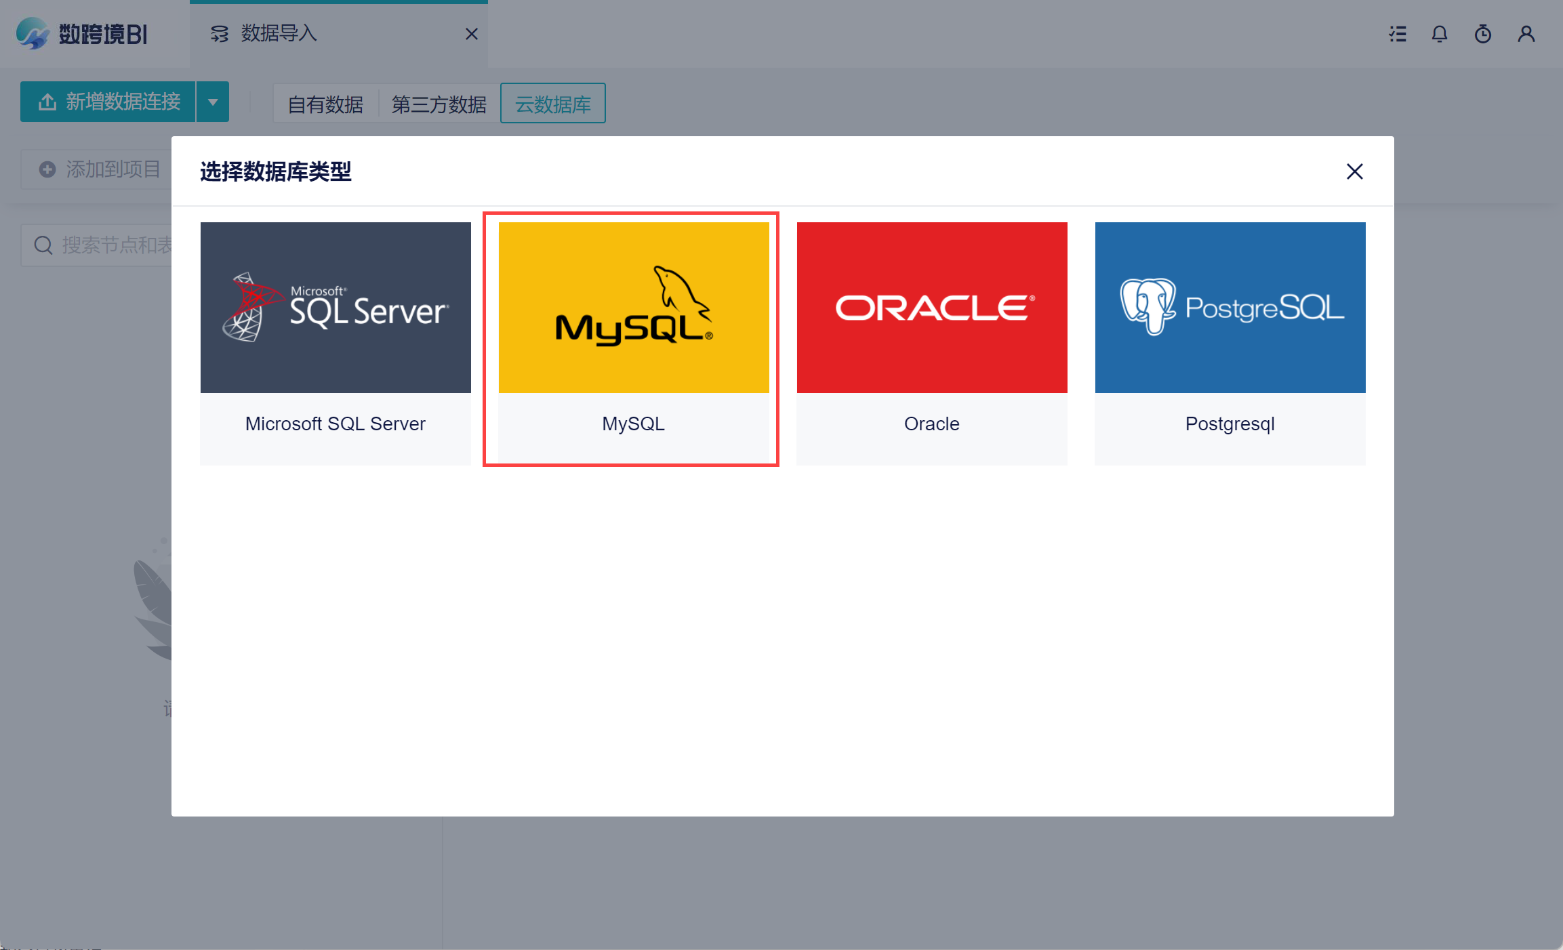This screenshot has height=950, width=1563.
Task: Choose Microsoft SQL Server database logo
Action: (336, 307)
